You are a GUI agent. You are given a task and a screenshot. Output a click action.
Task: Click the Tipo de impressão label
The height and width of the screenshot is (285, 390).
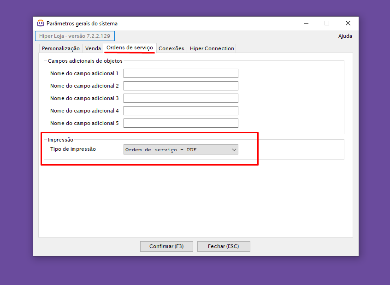[x=73, y=149]
